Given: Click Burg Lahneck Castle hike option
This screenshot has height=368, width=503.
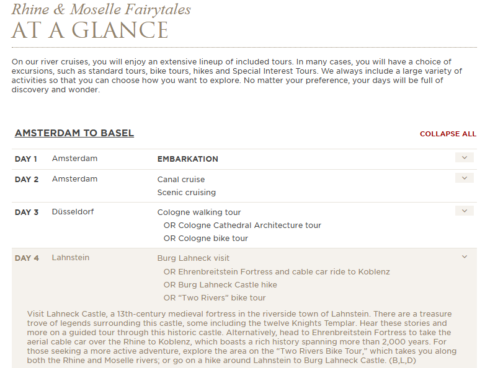Looking at the screenshot, I should point(220,284).
